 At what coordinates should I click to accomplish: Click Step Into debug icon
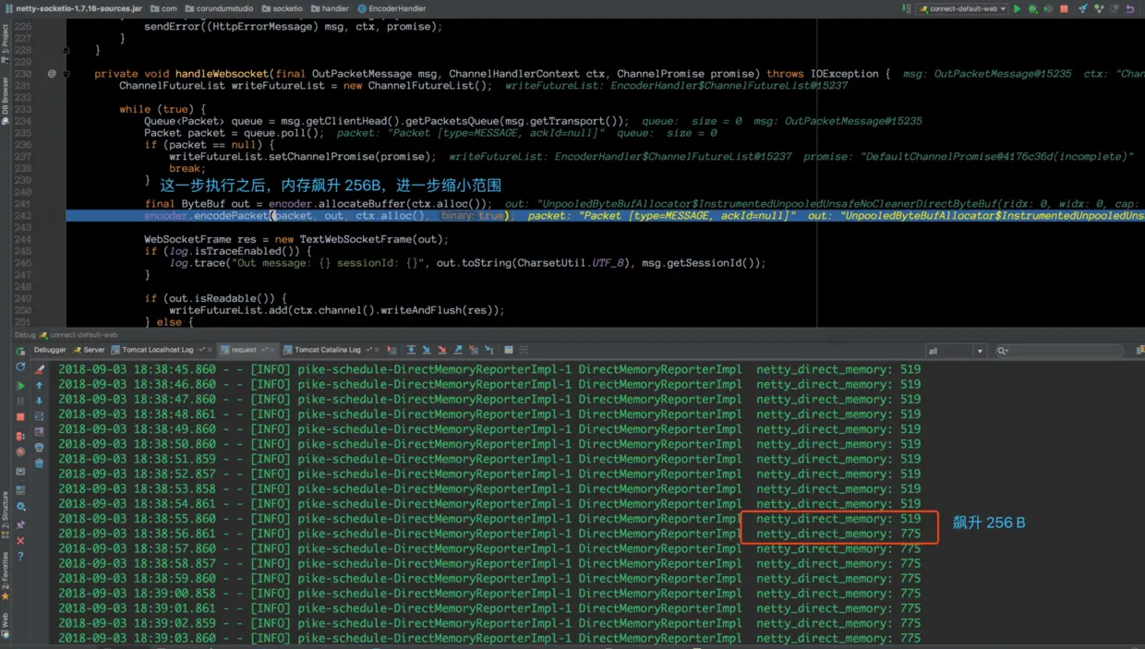427,351
